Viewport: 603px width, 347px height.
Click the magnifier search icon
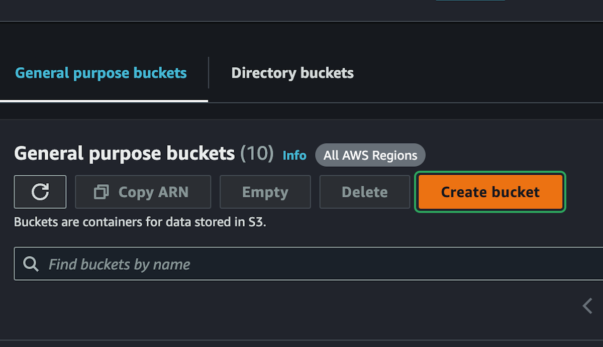[31, 264]
